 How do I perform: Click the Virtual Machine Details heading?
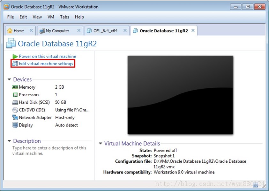point(132,144)
